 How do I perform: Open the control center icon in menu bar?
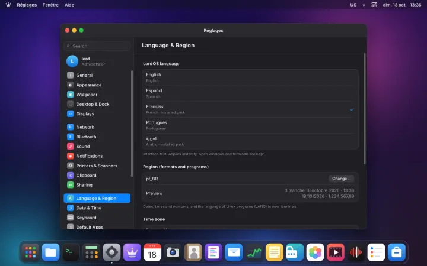pyautogui.click(x=374, y=5)
